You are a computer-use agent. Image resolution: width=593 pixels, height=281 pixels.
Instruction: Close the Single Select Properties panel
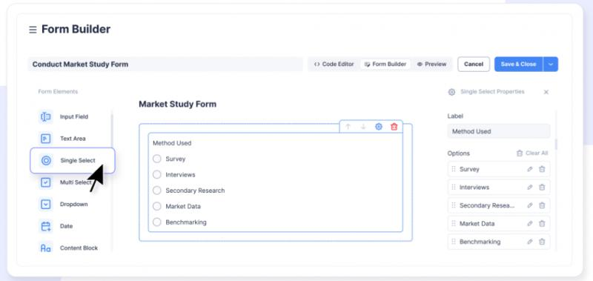pyautogui.click(x=546, y=92)
